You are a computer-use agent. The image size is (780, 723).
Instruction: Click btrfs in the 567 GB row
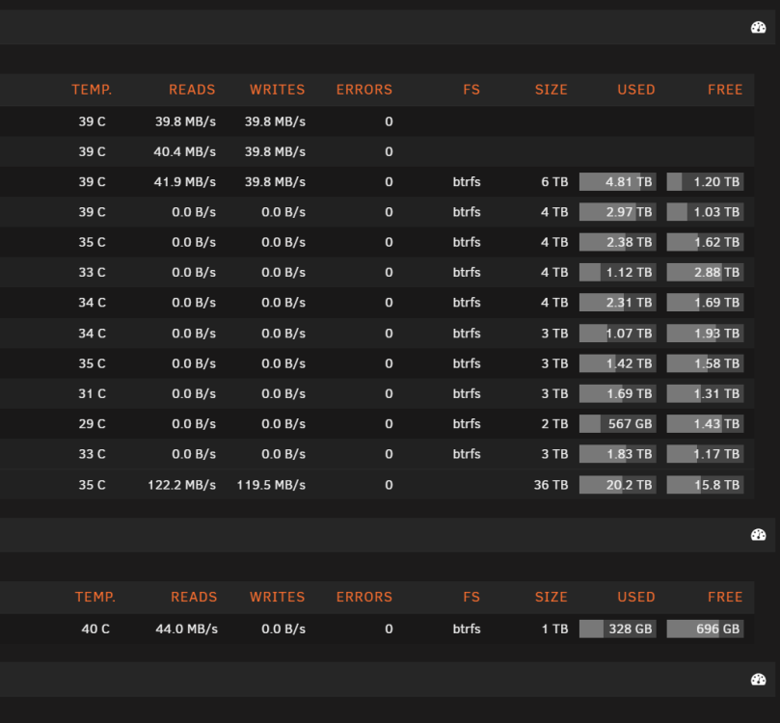[467, 423]
